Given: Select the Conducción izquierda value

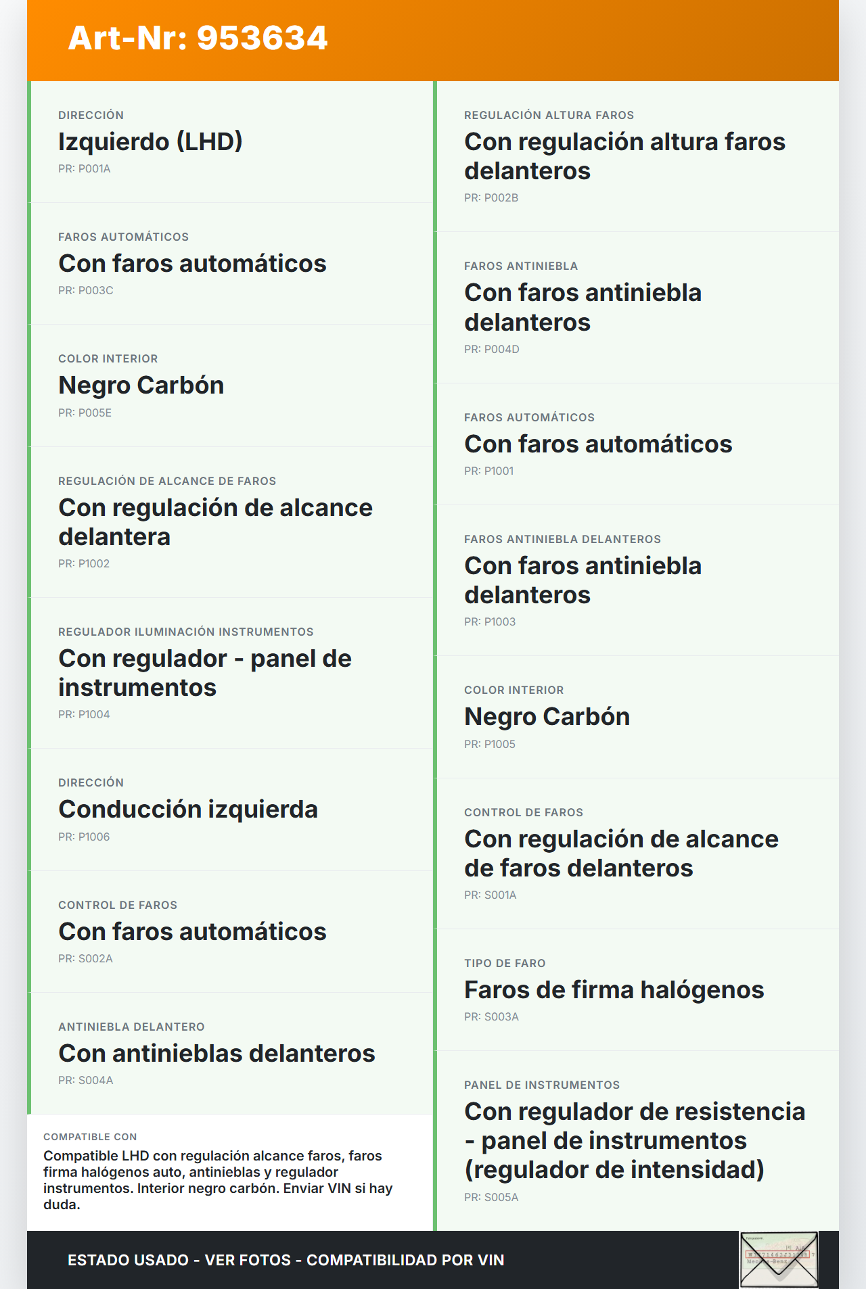Looking at the screenshot, I should [x=188, y=810].
